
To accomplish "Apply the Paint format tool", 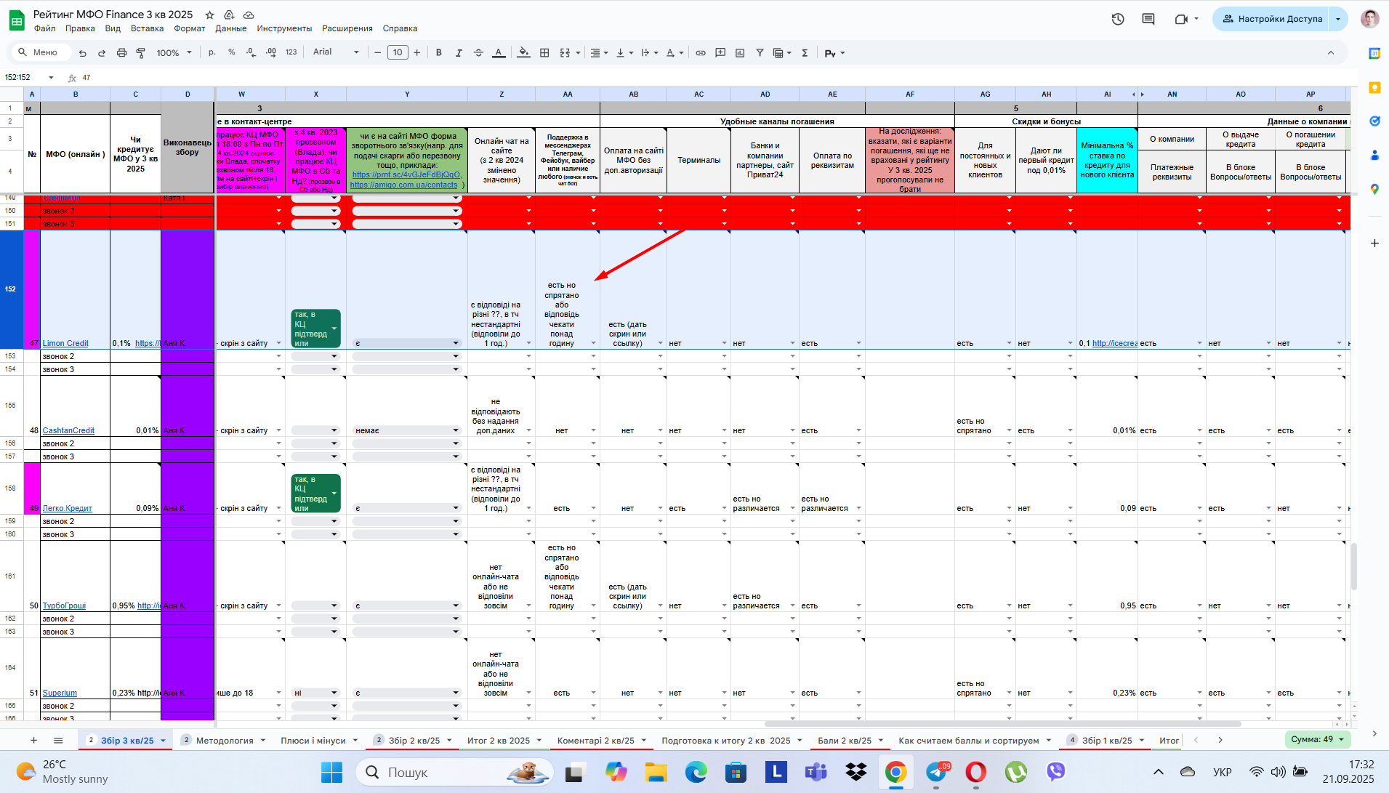I will [141, 53].
